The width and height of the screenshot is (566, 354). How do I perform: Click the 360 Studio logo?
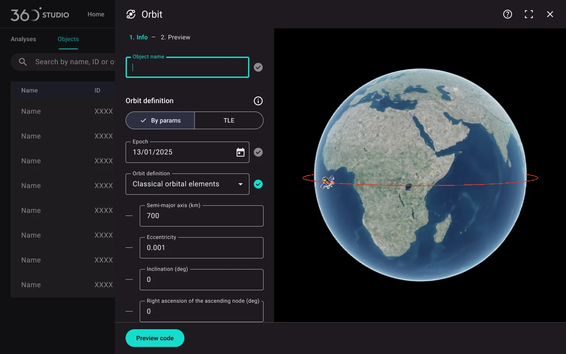tap(40, 14)
